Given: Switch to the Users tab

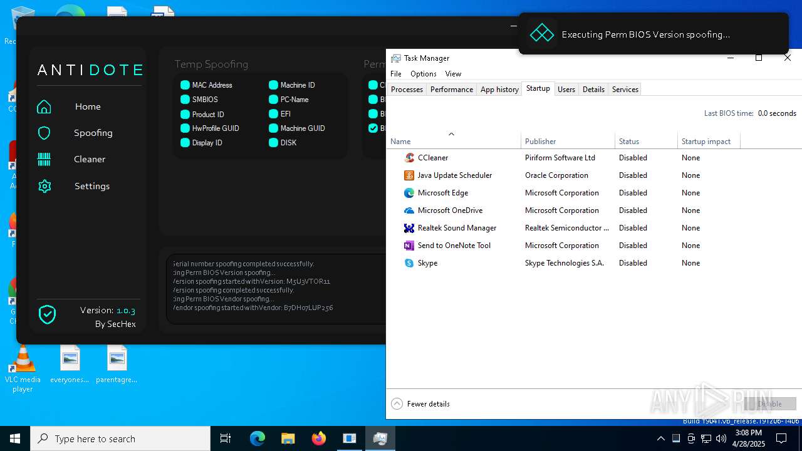Looking at the screenshot, I should click(x=566, y=90).
